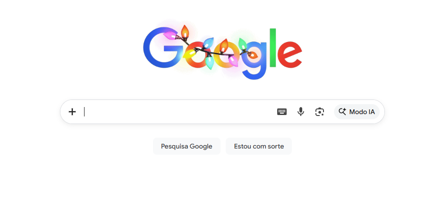Open the plus attachment menu in search box
The height and width of the screenshot is (223, 425).
coord(72,112)
